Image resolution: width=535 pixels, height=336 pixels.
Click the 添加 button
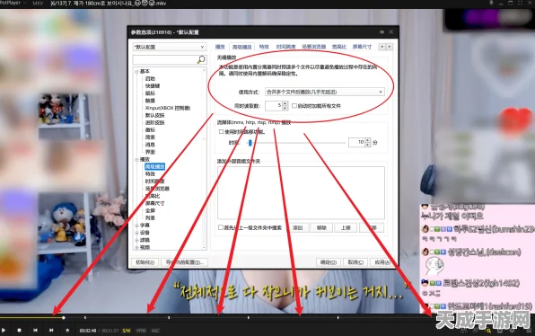(x=297, y=228)
